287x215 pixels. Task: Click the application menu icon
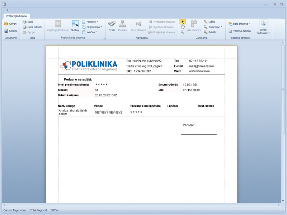pyautogui.click(x=5, y=4)
